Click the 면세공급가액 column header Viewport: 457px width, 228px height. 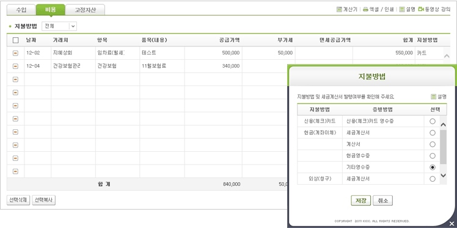tap(335, 40)
